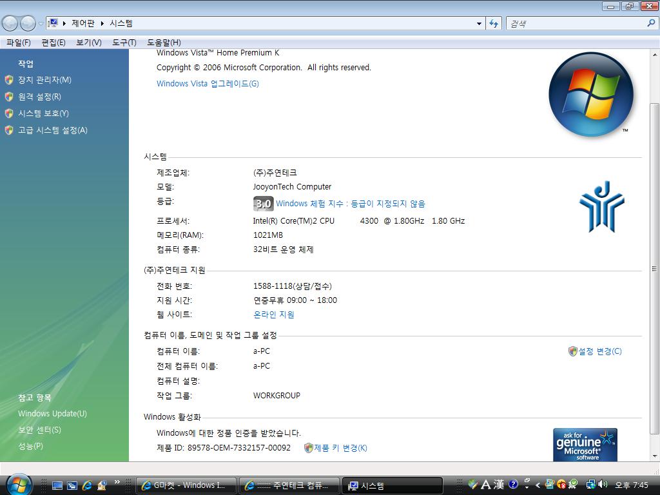
Task: Open the Windows Start orb
Action: pos(19,484)
